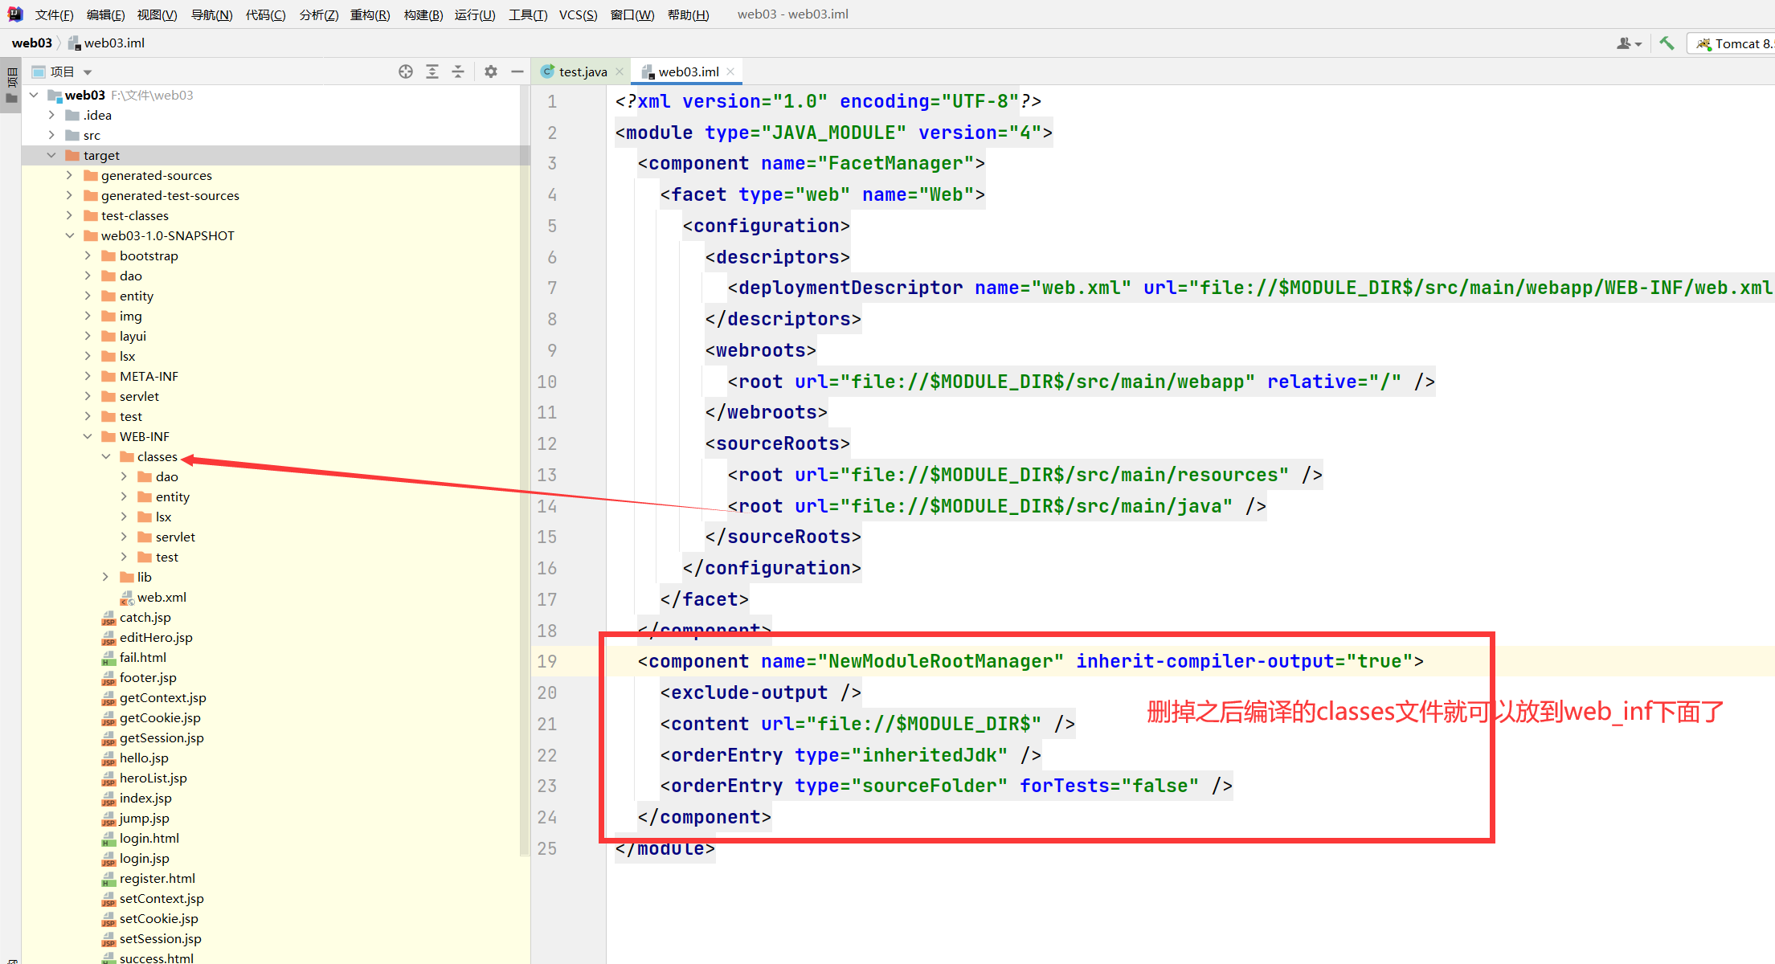1775x964 pixels.
Task: Hide the project tool window with minus icon
Action: coord(517,71)
